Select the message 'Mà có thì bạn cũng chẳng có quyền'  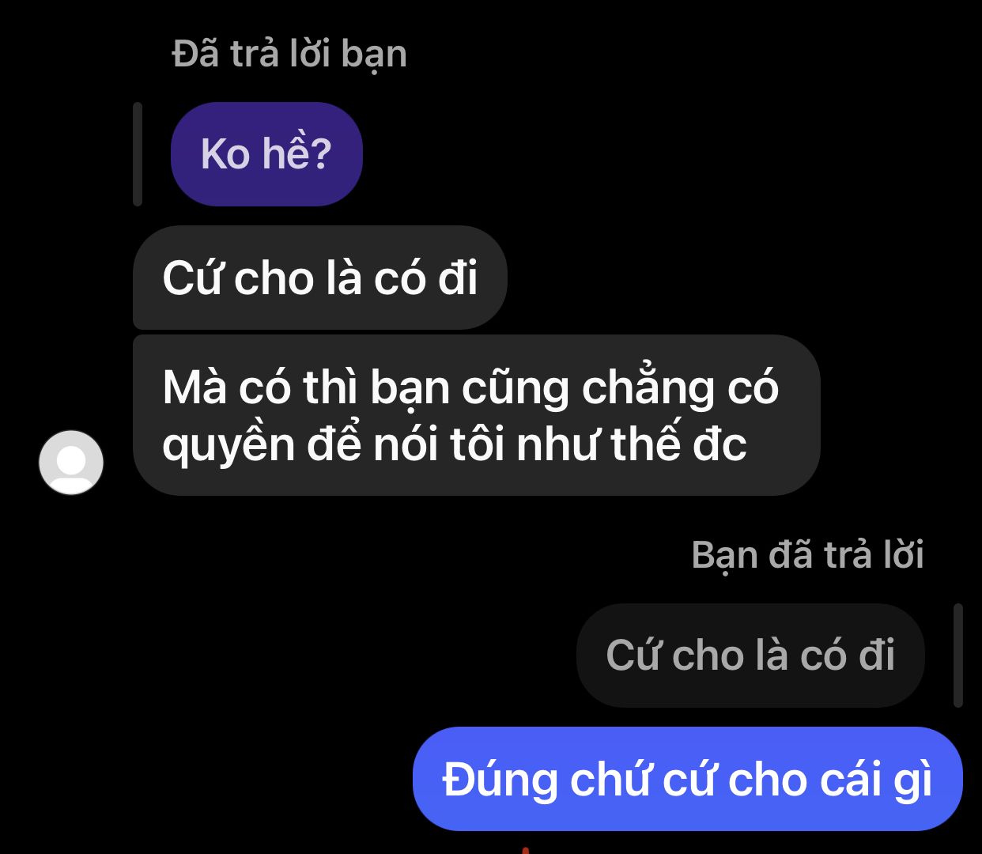click(x=477, y=415)
